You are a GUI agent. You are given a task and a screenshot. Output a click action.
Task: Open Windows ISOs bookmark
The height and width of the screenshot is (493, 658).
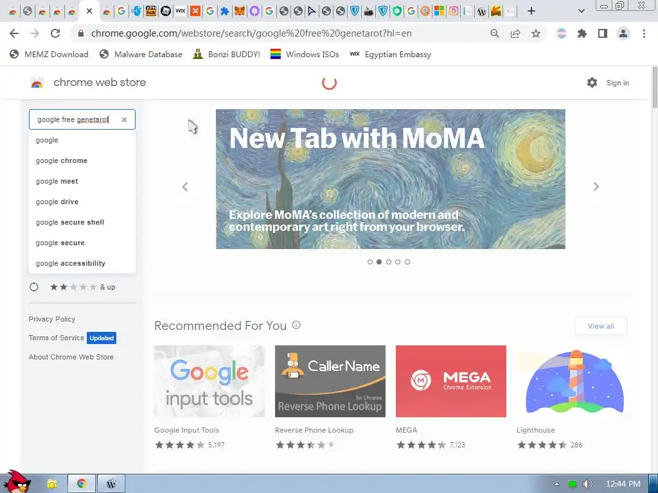[x=305, y=54]
